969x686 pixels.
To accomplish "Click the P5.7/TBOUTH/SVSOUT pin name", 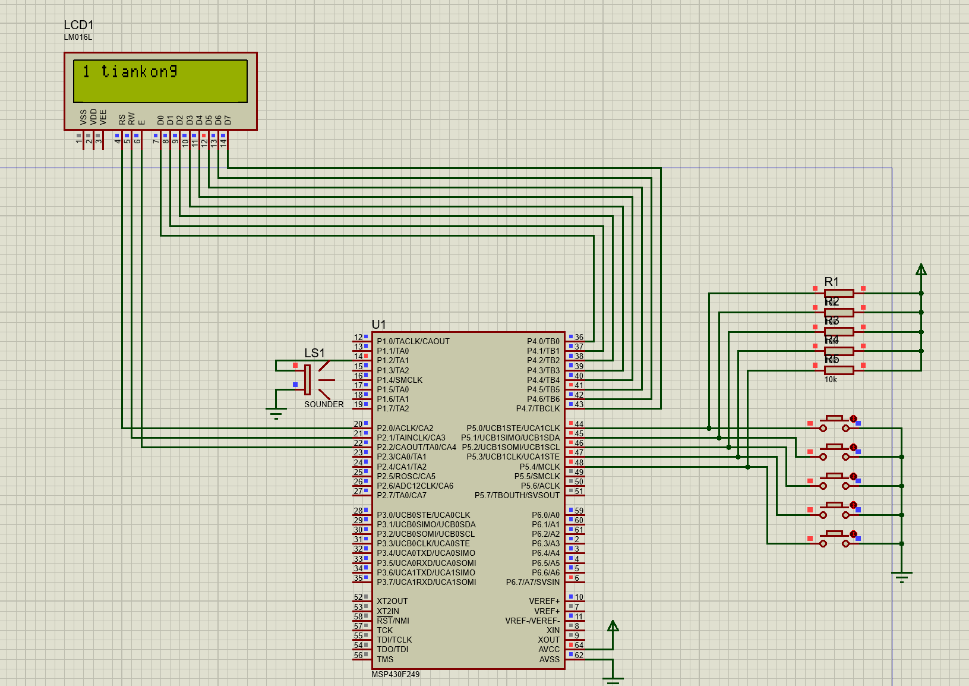I will (x=517, y=495).
